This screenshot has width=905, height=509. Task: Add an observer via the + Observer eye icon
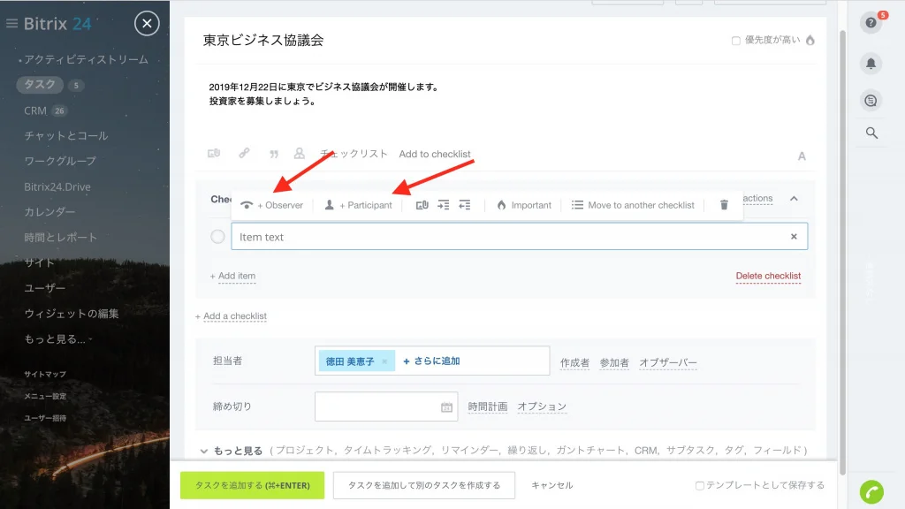tap(272, 205)
